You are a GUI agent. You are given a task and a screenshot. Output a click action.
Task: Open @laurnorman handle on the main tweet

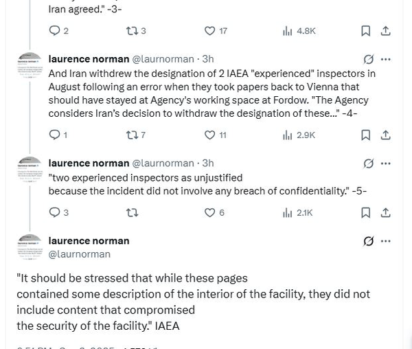(x=79, y=254)
